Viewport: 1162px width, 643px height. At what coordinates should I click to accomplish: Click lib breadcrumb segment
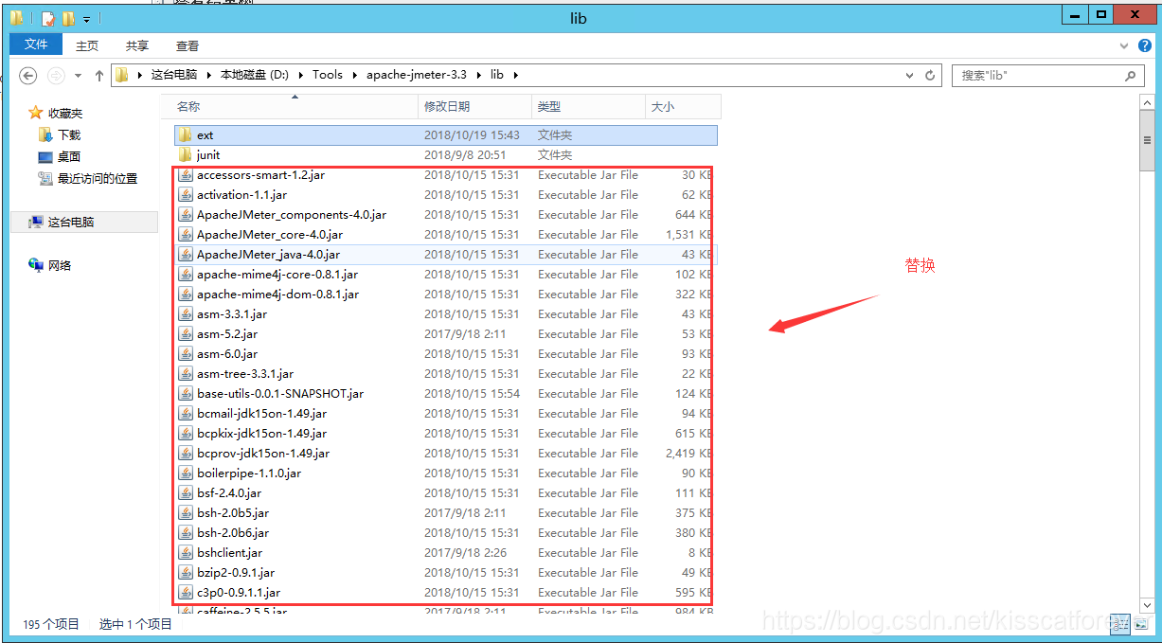tap(497, 75)
